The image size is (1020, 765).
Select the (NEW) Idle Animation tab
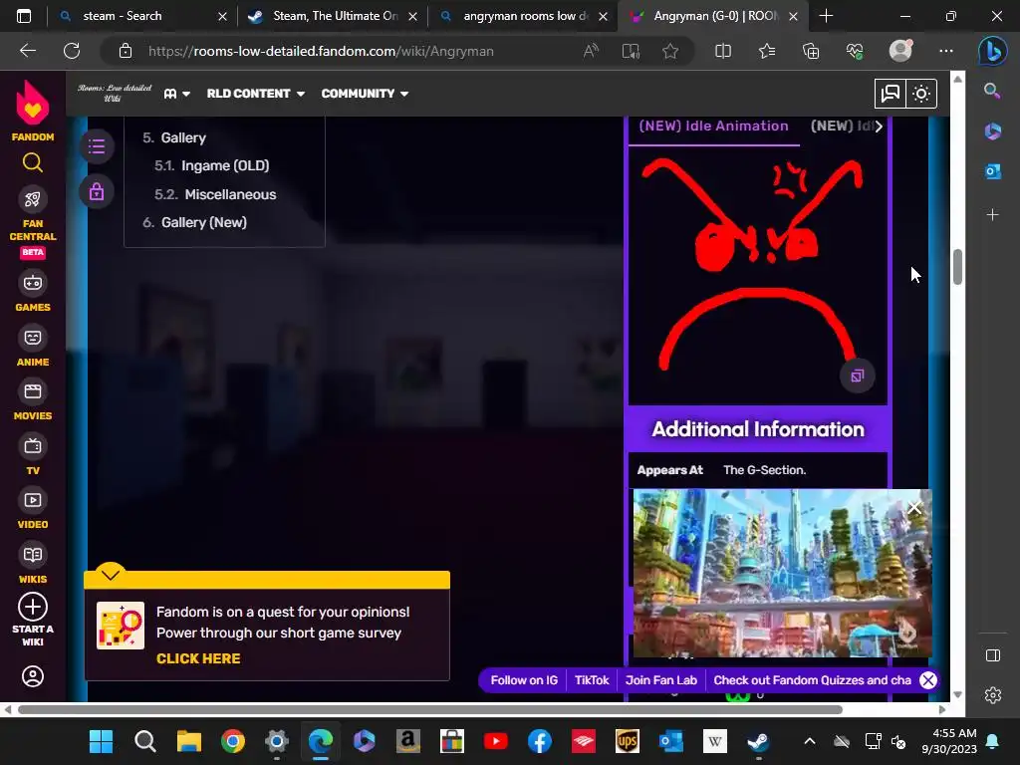[713, 127]
